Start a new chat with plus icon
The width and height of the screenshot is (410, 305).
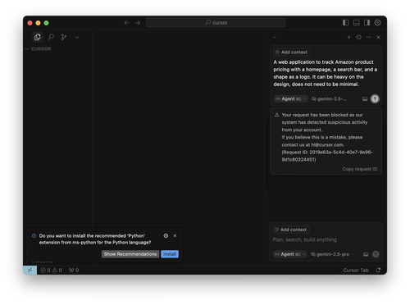pyautogui.click(x=348, y=37)
